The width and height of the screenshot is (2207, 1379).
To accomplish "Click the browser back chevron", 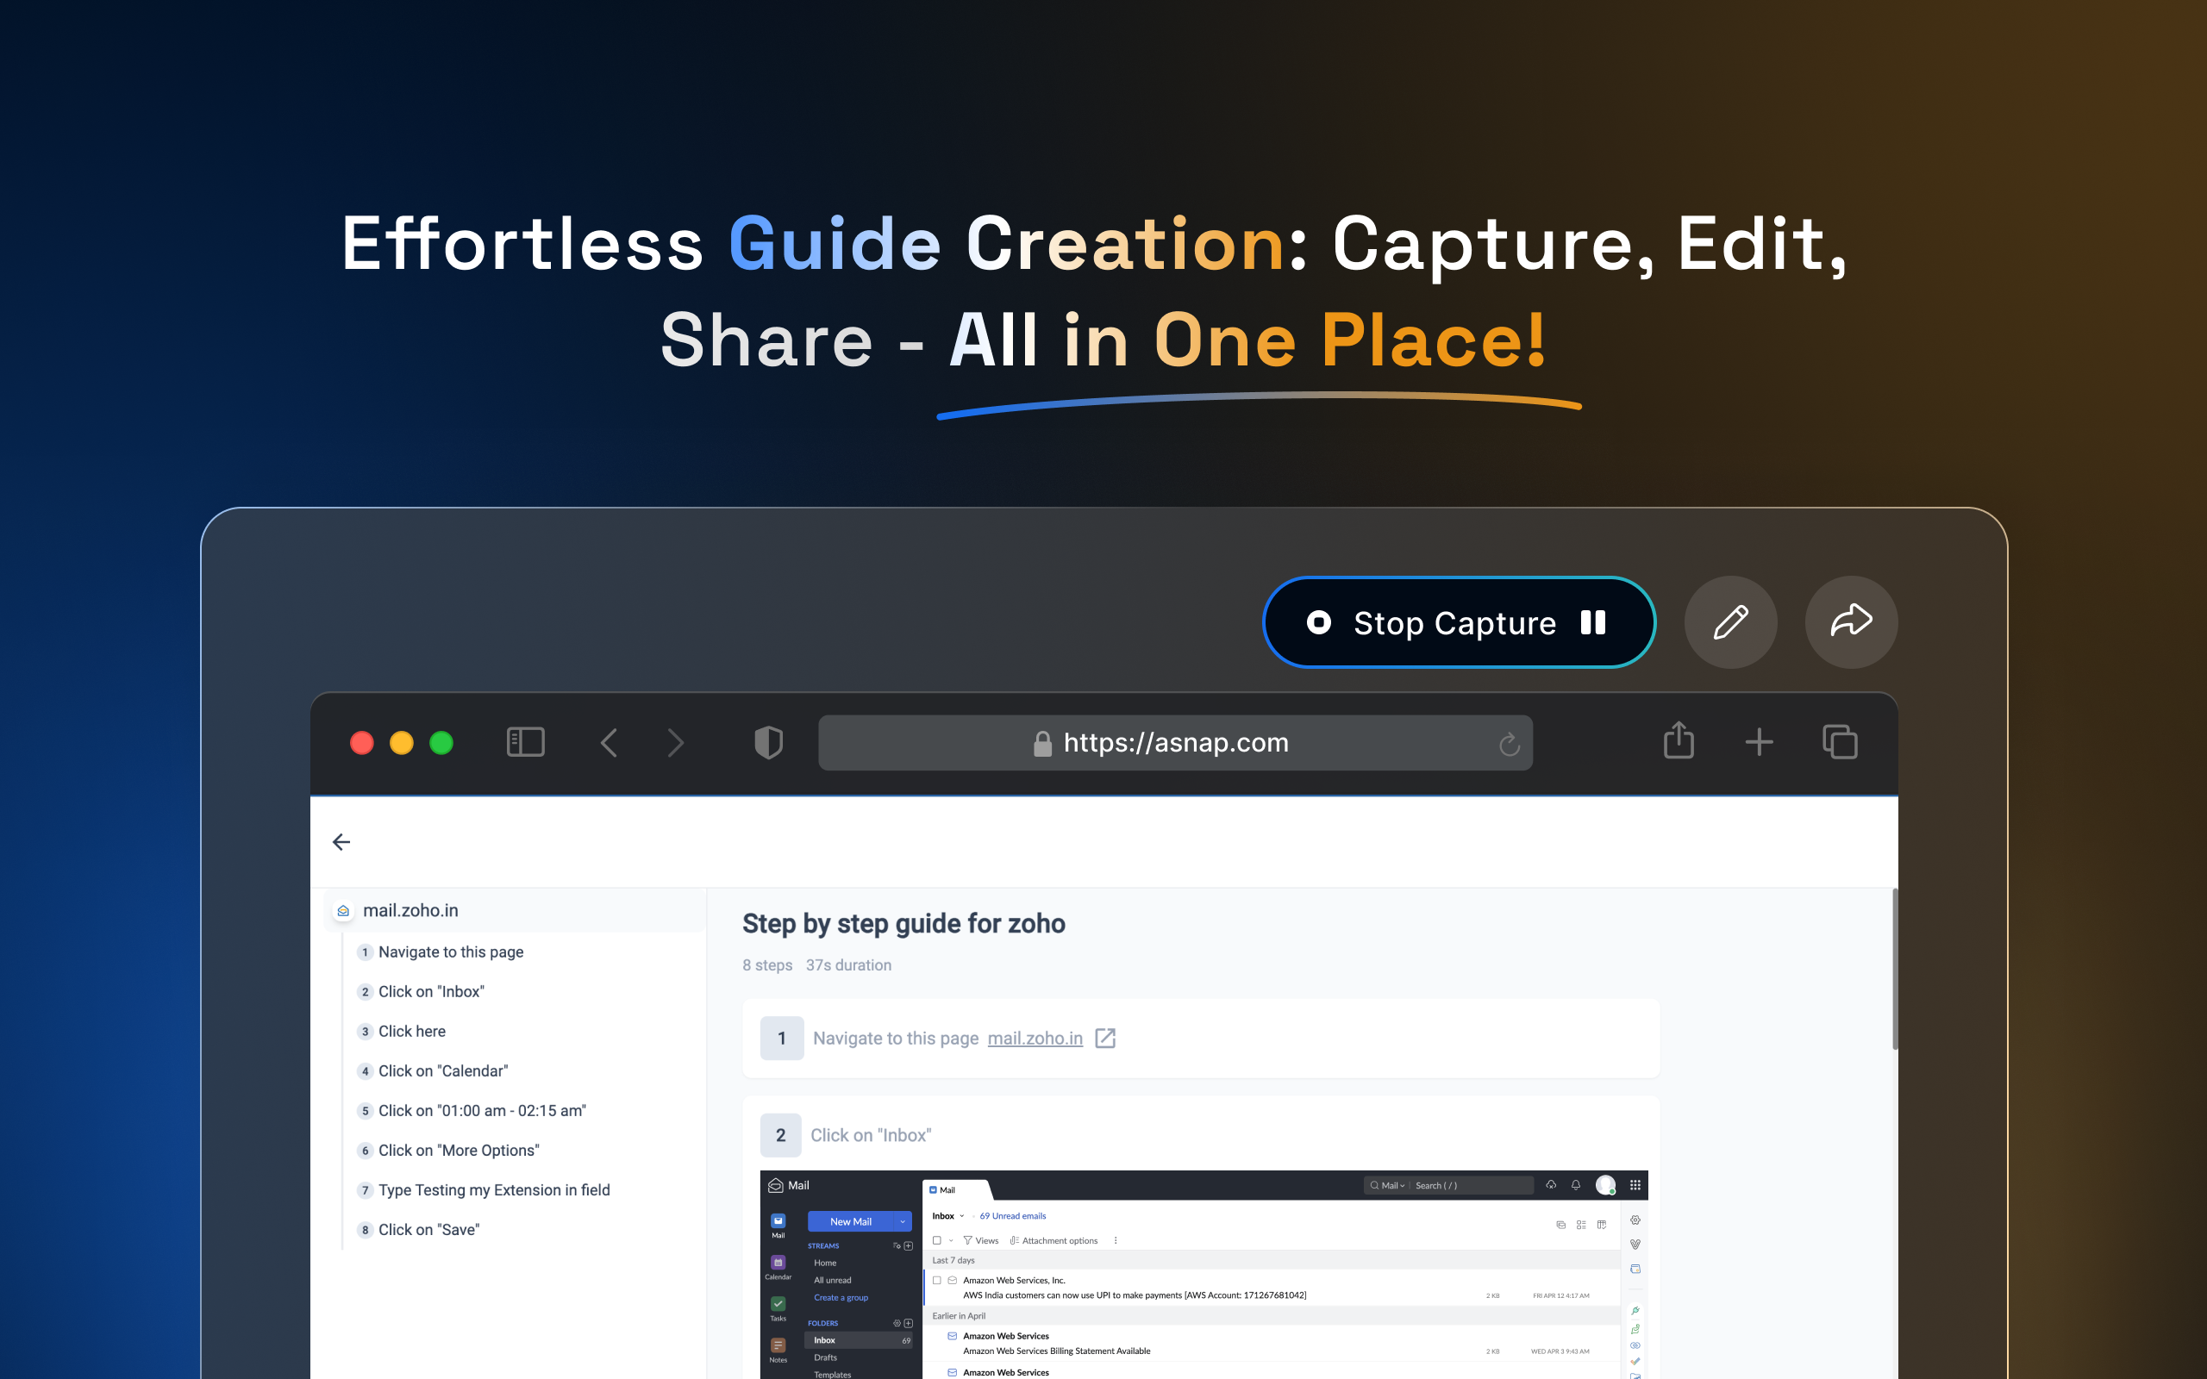I will (610, 742).
